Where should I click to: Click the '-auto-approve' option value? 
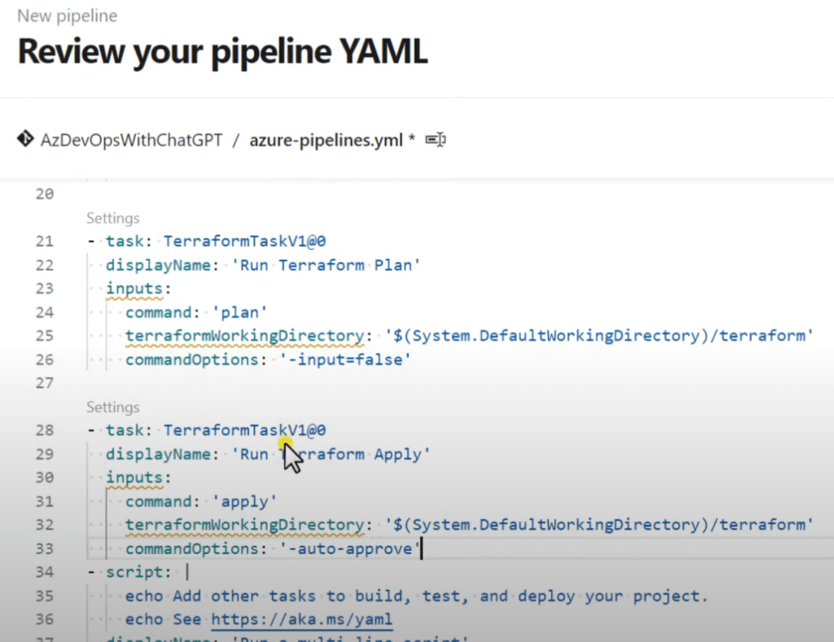(x=350, y=549)
